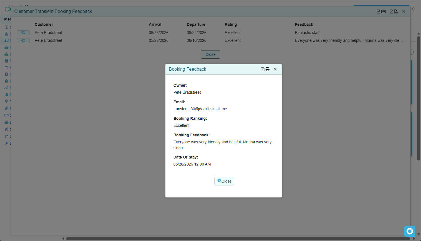Select the 'Fantastic staff!' feedback cell
Screen dimensions: 421x241
(308, 33)
